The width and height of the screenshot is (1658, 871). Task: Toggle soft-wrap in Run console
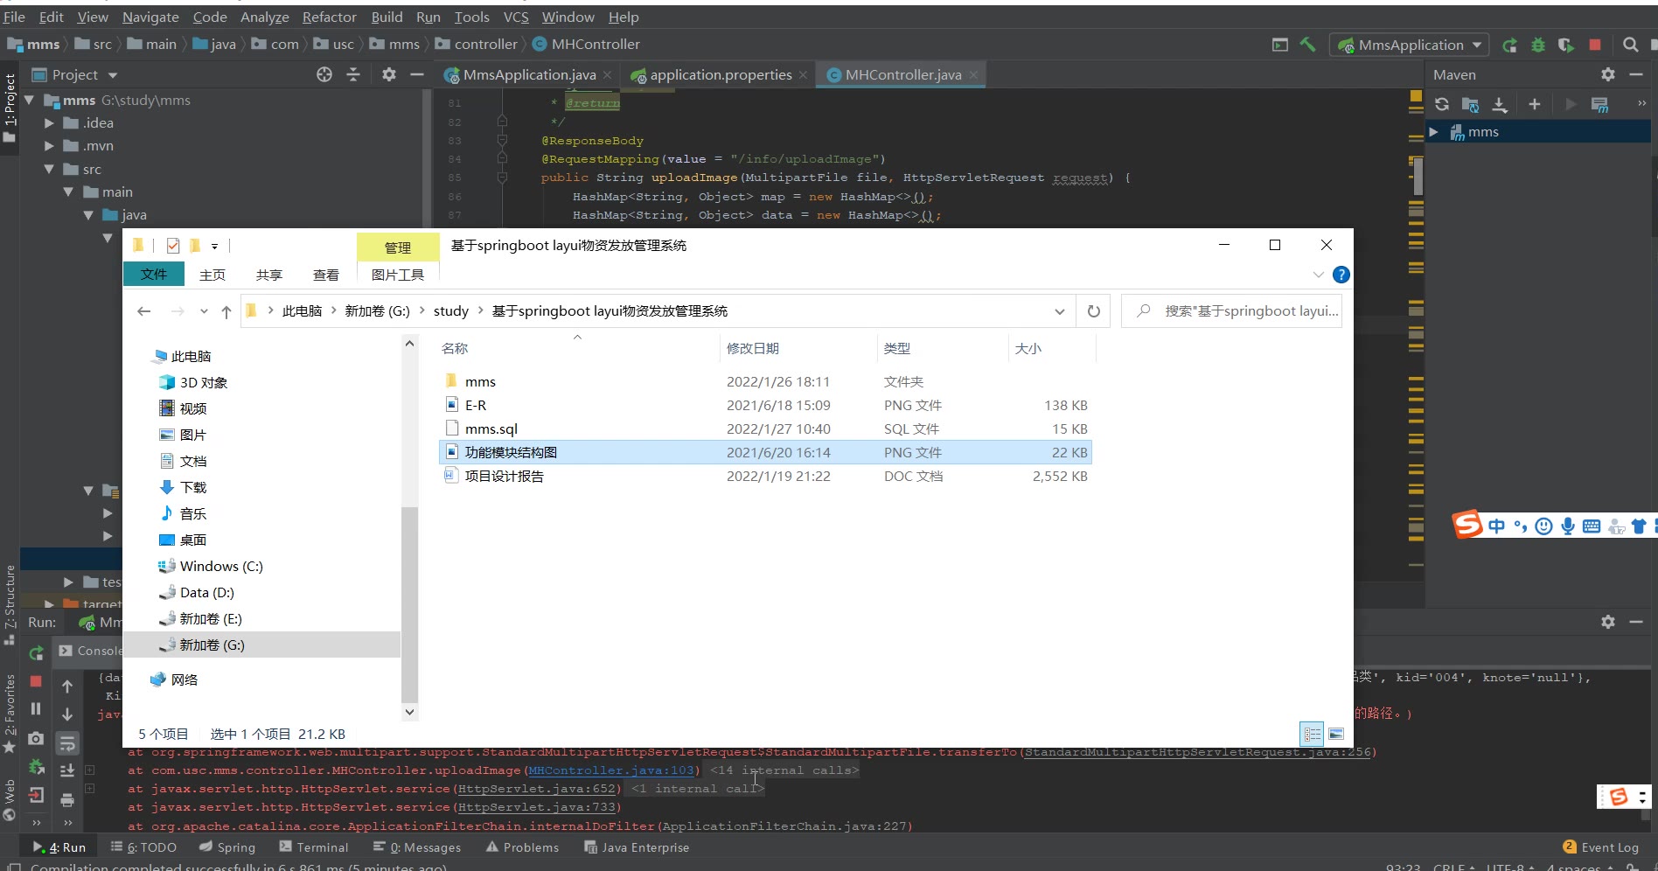pyautogui.click(x=67, y=743)
